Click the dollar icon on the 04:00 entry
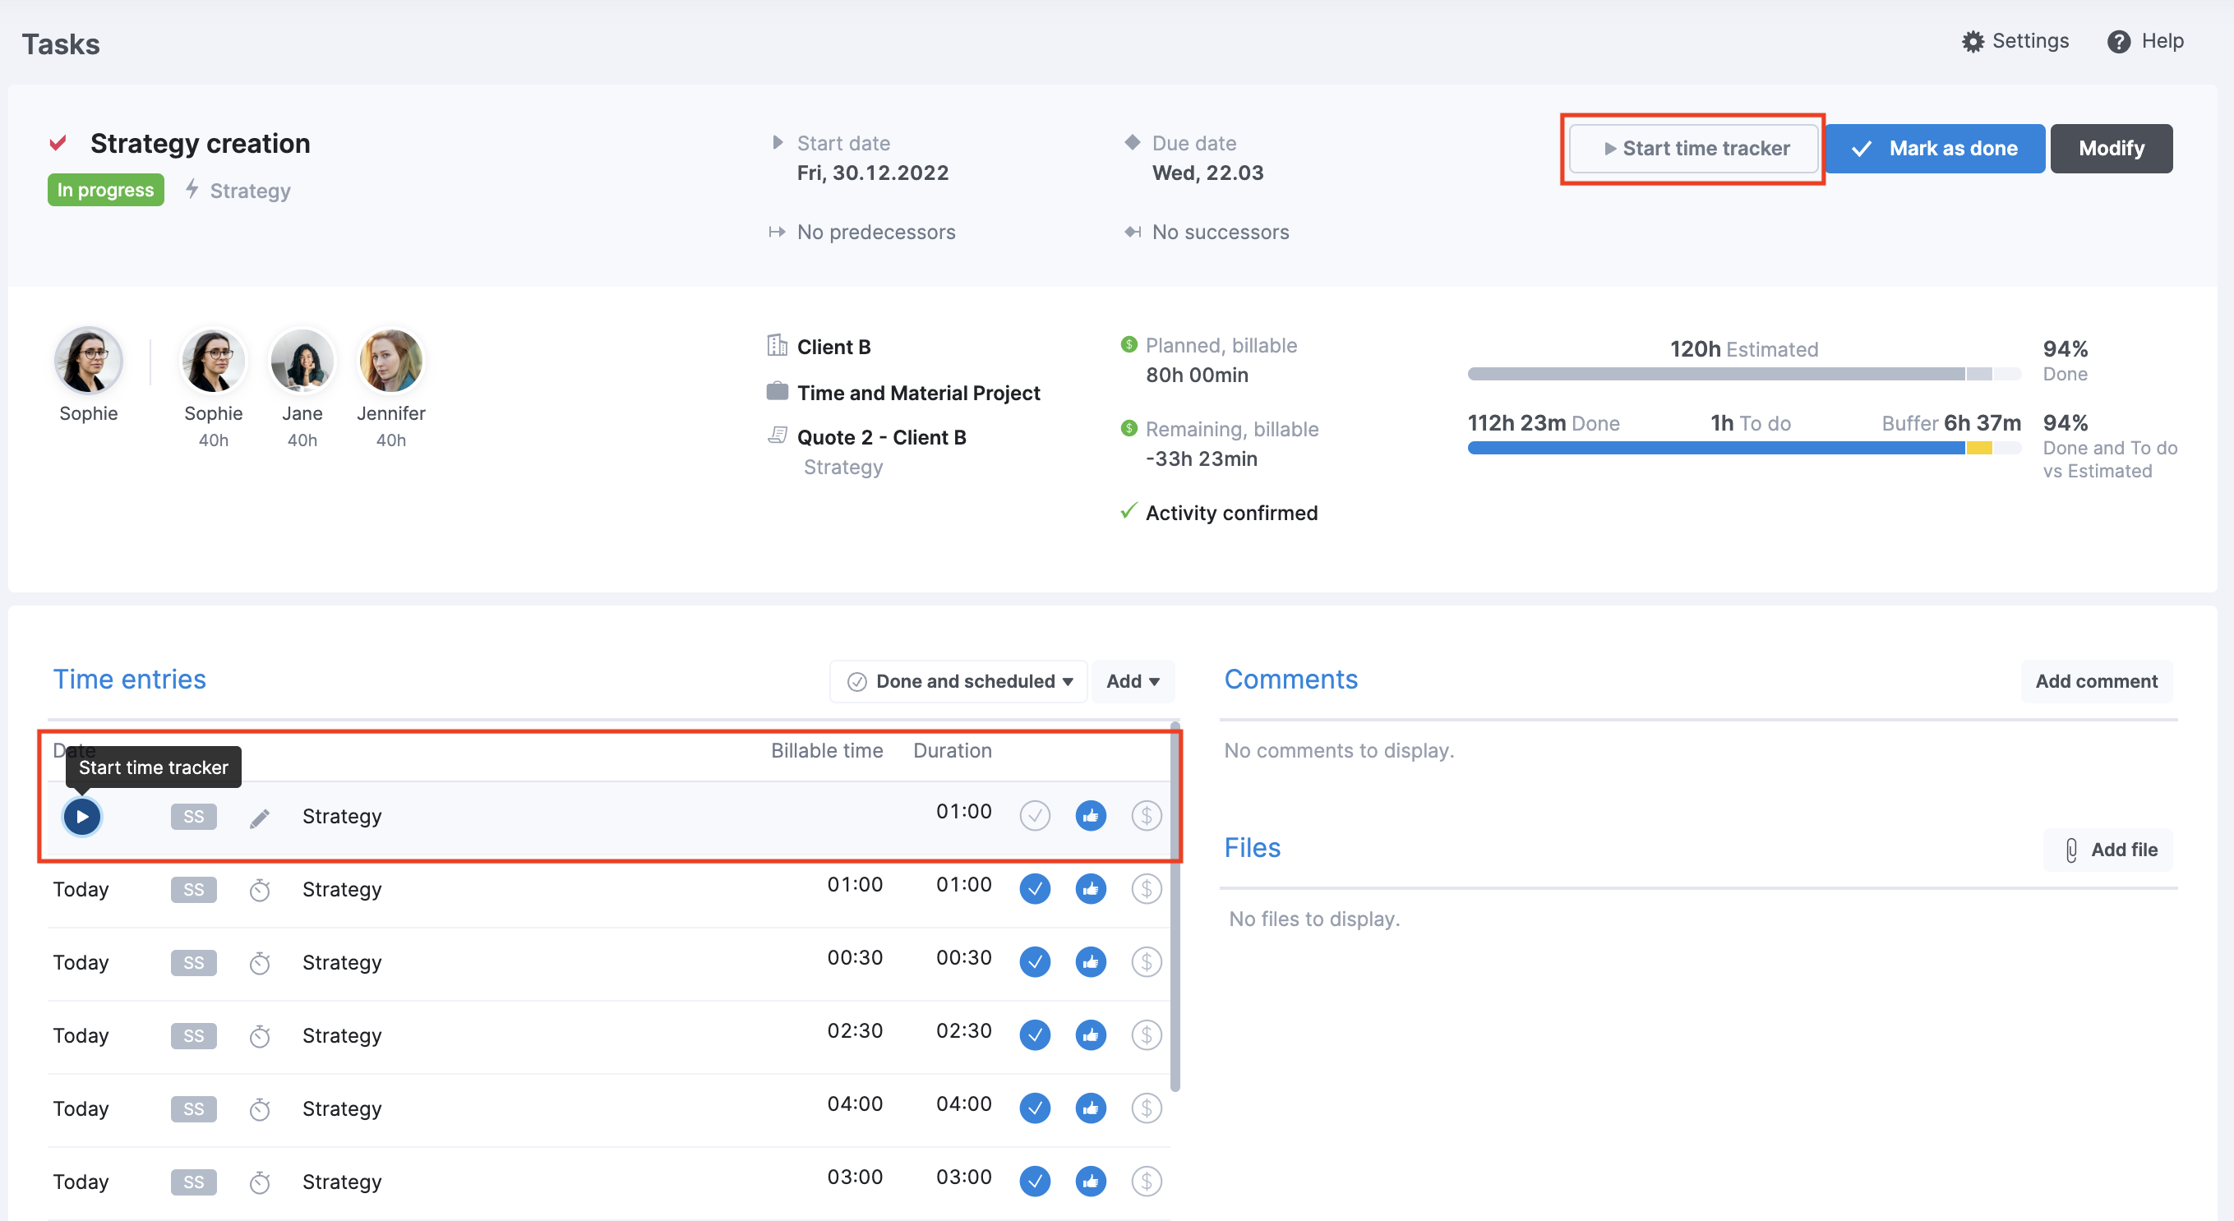Viewport: 2234px width, 1221px height. [x=1147, y=1108]
